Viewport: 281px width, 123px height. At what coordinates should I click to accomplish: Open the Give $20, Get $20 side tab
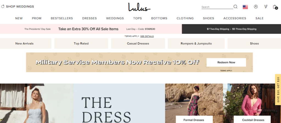pos(278,90)
